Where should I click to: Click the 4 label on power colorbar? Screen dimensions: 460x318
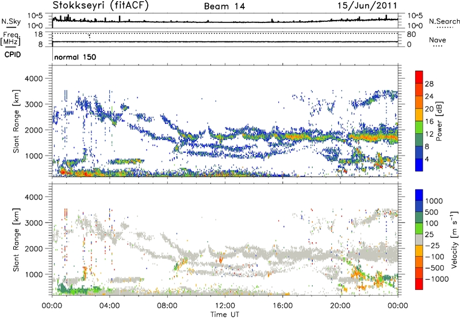(x=427, y=160)
